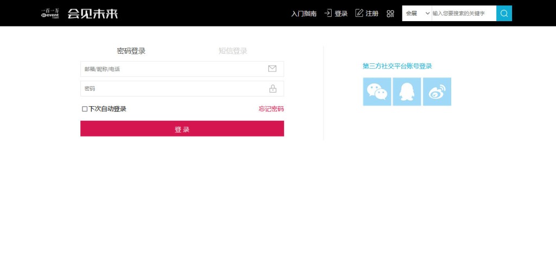Enable 下次自动登录 checkbox
Image resolution: width=556 pixels, height=259 pixels.
coord(85,109)
